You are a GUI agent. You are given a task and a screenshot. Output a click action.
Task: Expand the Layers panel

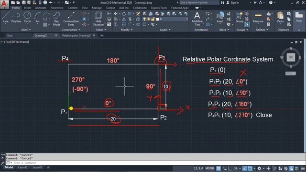coord(165,30)
